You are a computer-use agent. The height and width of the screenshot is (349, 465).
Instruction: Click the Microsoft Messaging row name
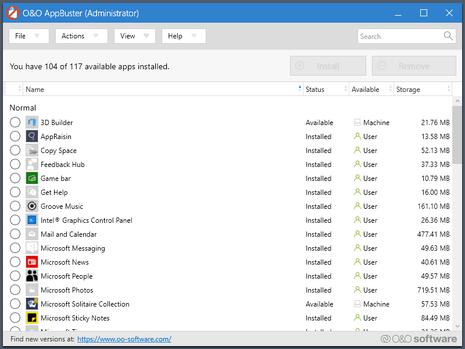tap(73, 248)
